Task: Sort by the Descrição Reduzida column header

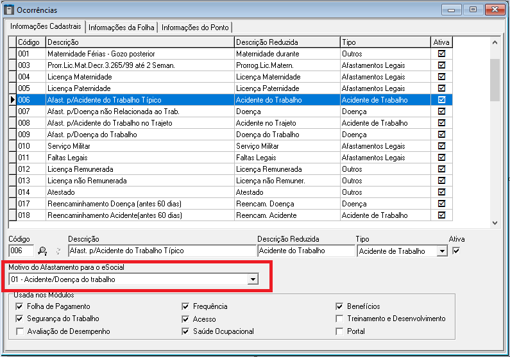Action: coord(286,42)
